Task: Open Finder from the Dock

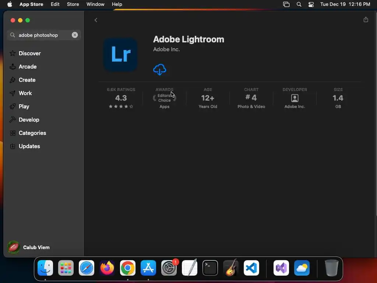Action: point(45,268)
